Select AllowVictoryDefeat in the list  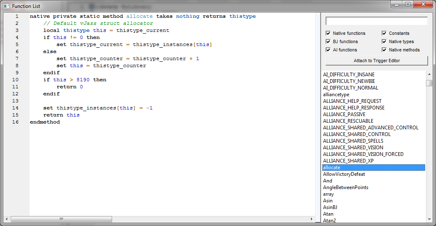tap(373, 174)
